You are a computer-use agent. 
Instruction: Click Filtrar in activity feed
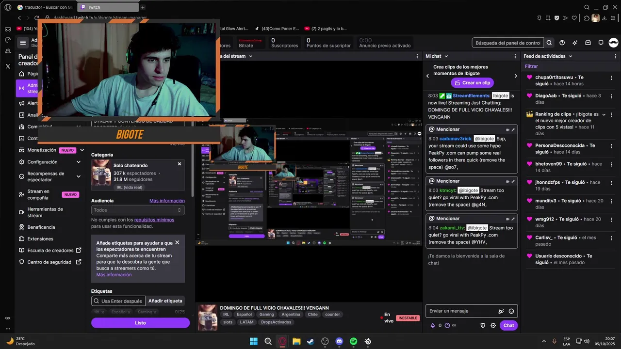(x=531, y=66)
